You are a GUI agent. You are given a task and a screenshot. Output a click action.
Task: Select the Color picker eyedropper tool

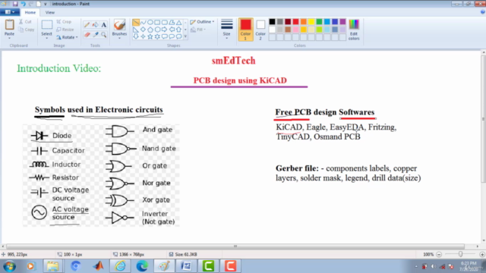pyautogui.click(x=96, y=35)
